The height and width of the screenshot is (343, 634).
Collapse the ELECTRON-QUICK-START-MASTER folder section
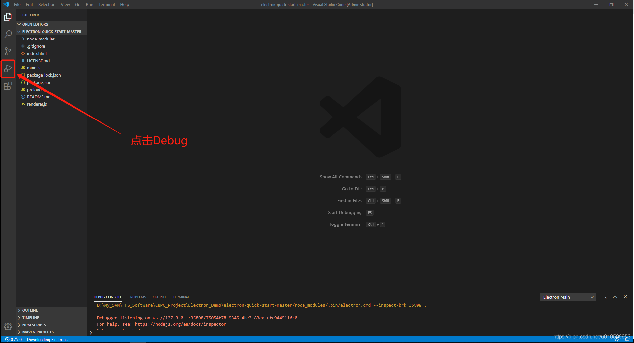tap(51, 32)
